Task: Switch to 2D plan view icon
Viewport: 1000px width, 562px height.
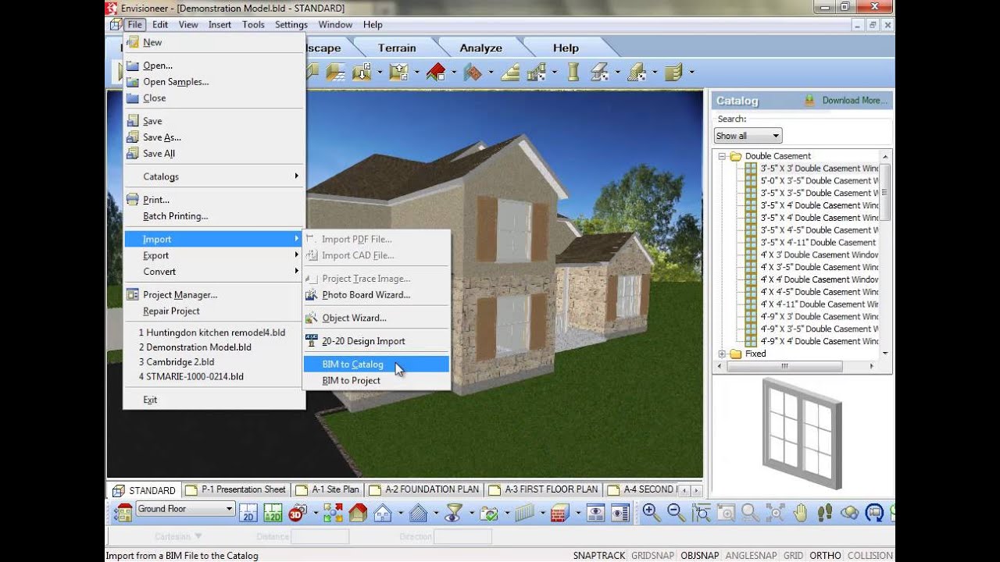Action: pos(248,513)
